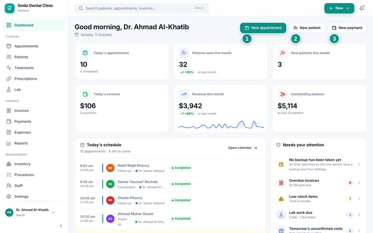Click the revenue sparkline chart
373x233 pixels.
(x=221, y=125)
